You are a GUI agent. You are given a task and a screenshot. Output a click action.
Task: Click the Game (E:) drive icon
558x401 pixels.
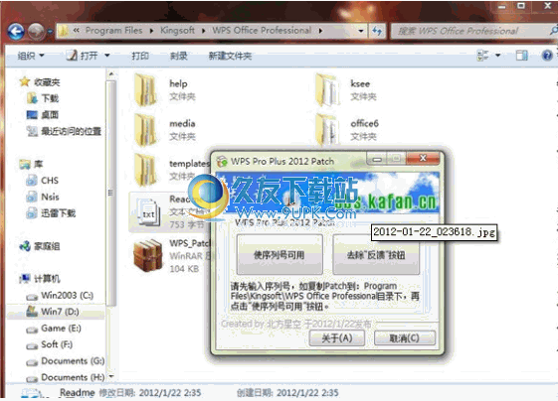(x=32, y=330)
